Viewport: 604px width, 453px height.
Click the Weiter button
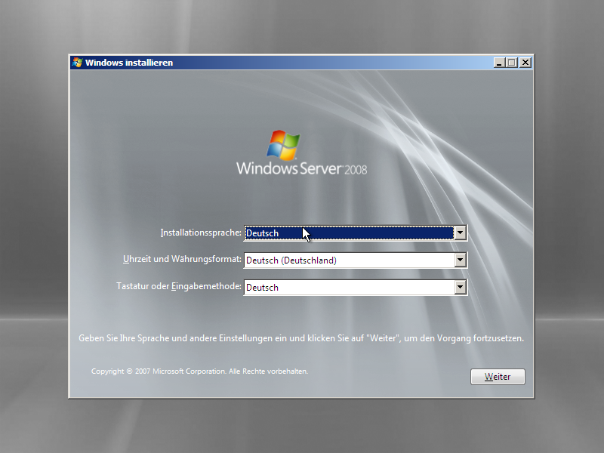(498, 377)
